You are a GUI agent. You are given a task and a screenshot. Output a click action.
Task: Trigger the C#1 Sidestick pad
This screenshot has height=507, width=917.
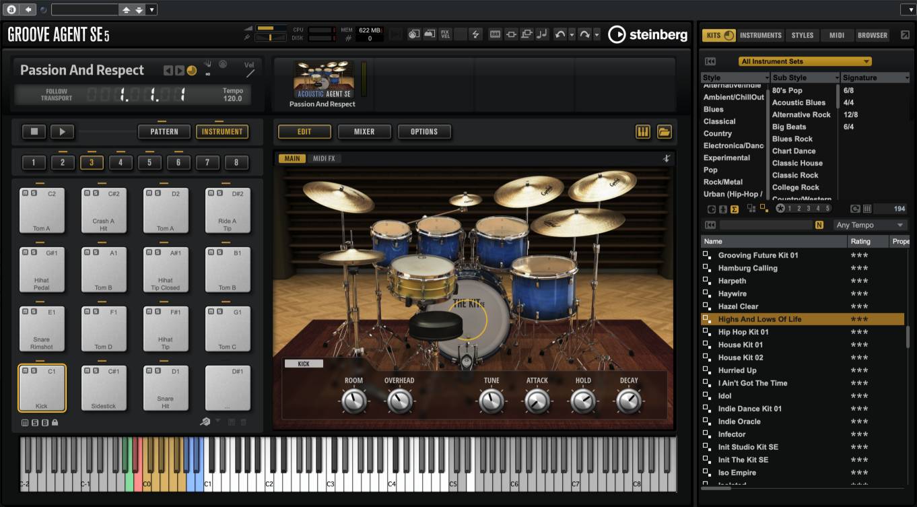[104, 388]
